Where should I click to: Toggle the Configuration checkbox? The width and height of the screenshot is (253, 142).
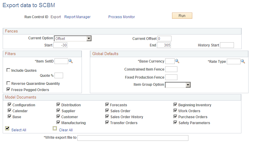(x=10, y=104)
